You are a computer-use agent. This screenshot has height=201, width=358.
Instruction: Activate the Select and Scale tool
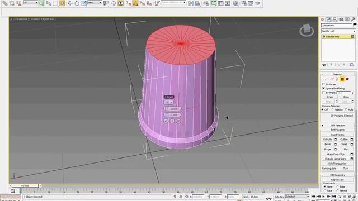click(84, 3)
